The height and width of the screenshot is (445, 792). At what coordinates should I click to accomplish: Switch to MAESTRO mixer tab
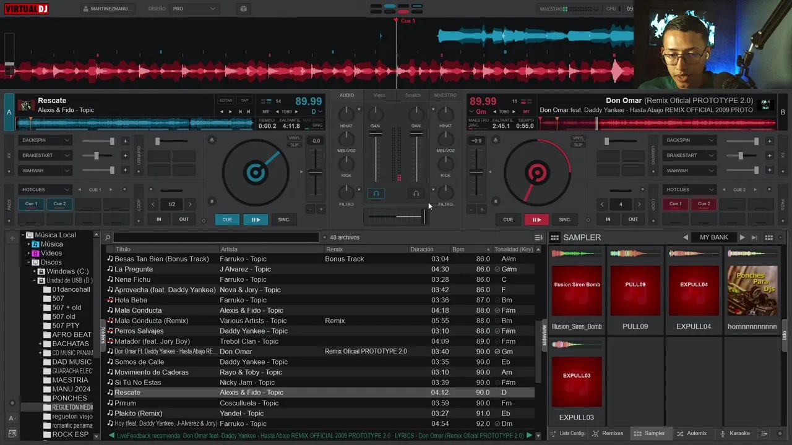[445, 95]
